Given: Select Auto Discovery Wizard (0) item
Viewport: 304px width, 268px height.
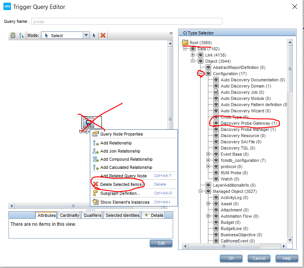Looking at the screenshot, I should click(x=246, y=111).
